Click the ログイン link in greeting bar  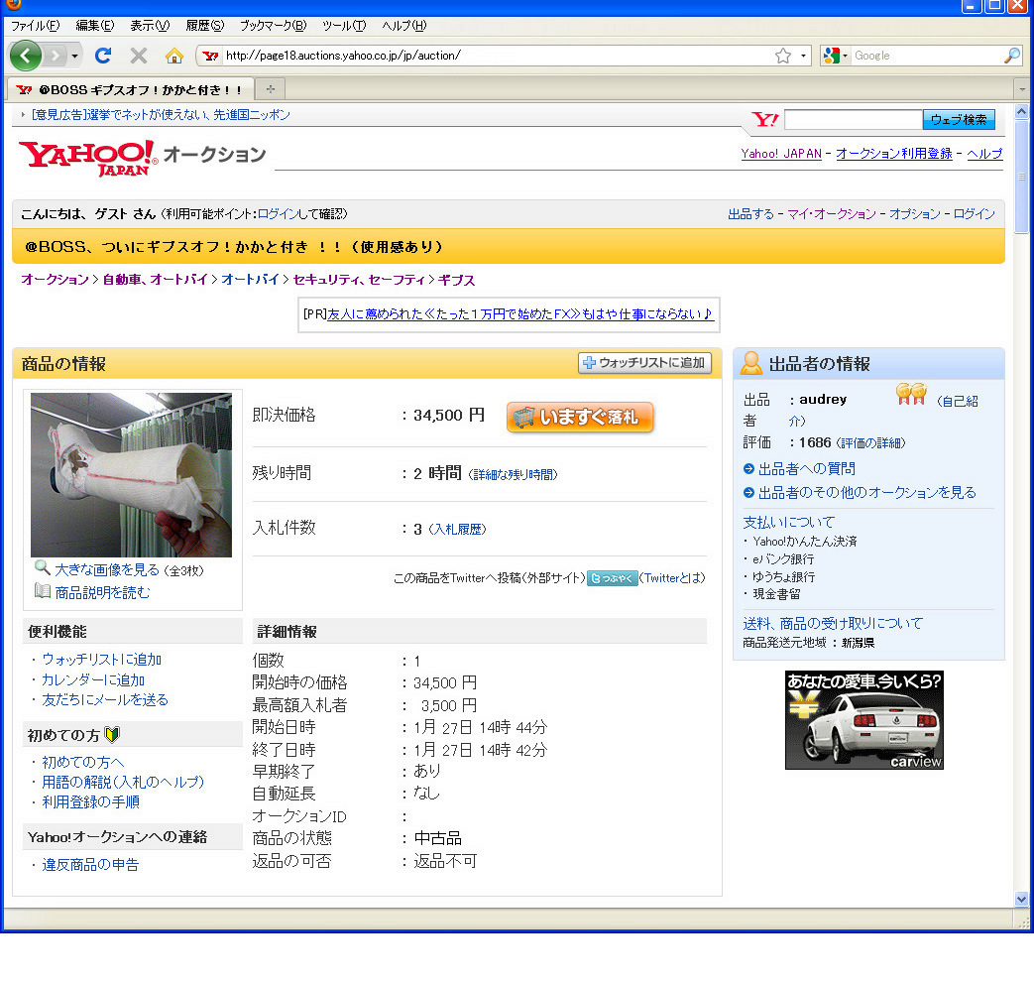278,214
